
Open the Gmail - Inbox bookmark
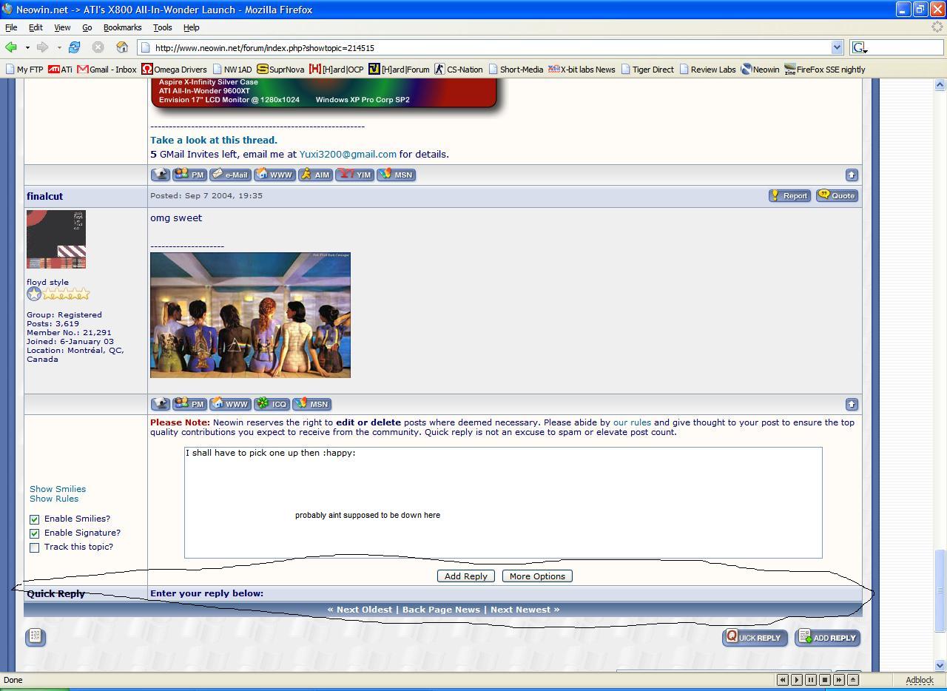[107, 70]
